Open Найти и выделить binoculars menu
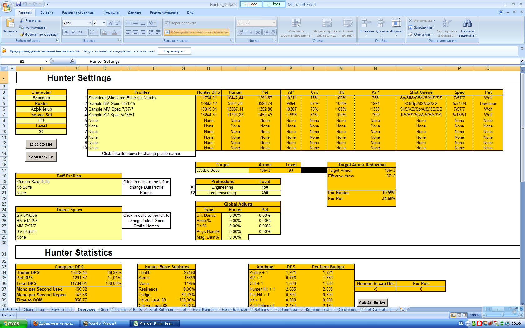Screen dimensions: 525x328 pos(467,28)
